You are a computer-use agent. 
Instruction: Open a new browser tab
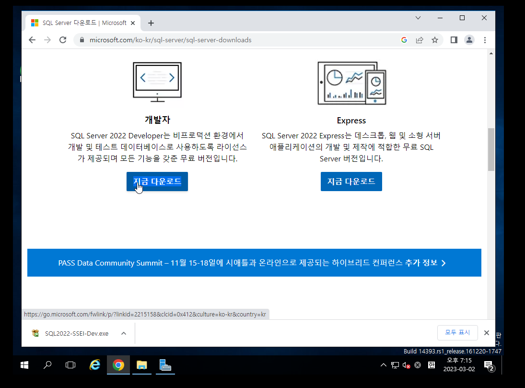point(151,23)
